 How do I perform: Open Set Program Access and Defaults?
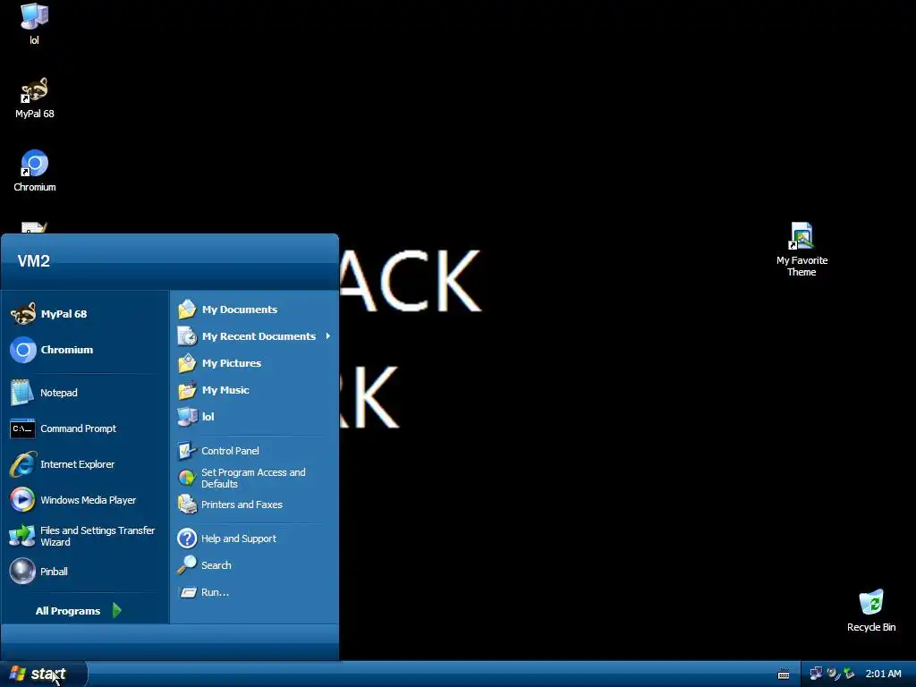254,478
